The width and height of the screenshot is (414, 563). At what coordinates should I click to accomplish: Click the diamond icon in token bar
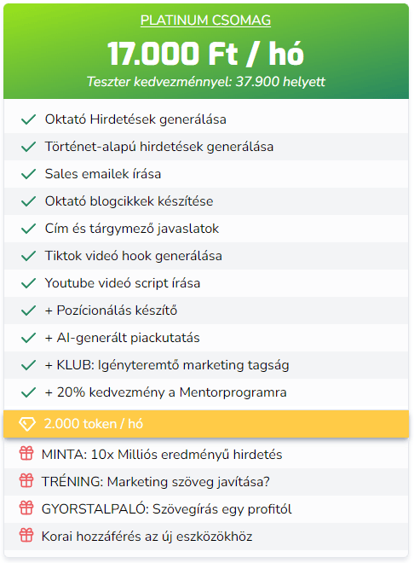27,424
